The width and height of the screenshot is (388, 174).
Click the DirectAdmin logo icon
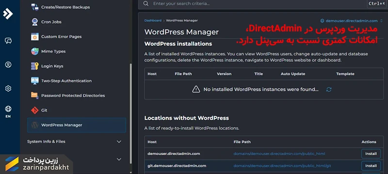click(8, 14)
